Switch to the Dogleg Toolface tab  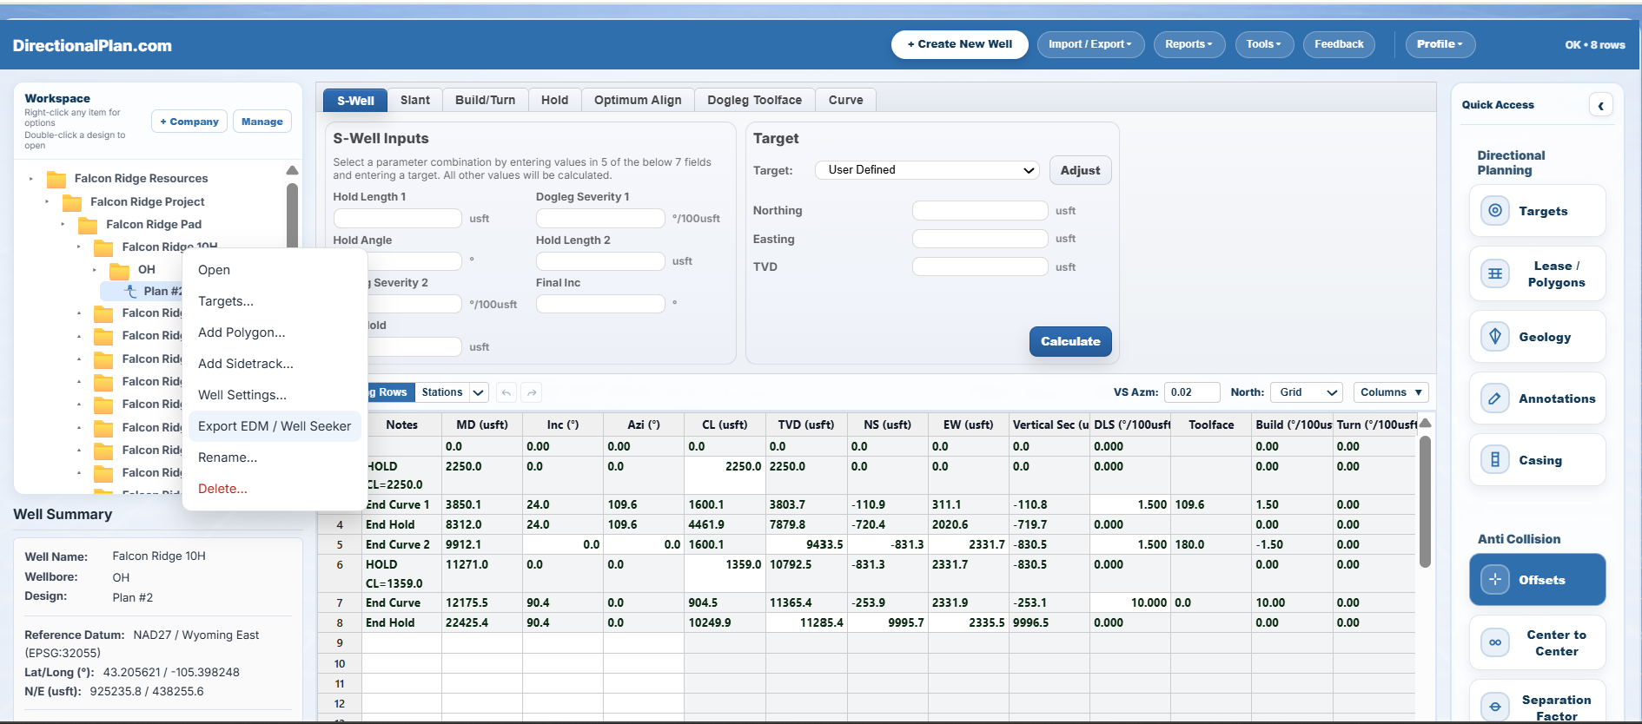pyautogui.click(x=754, y=100)
